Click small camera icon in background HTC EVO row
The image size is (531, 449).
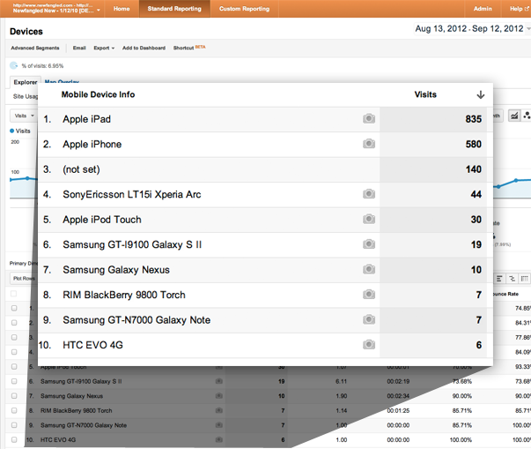219,439
